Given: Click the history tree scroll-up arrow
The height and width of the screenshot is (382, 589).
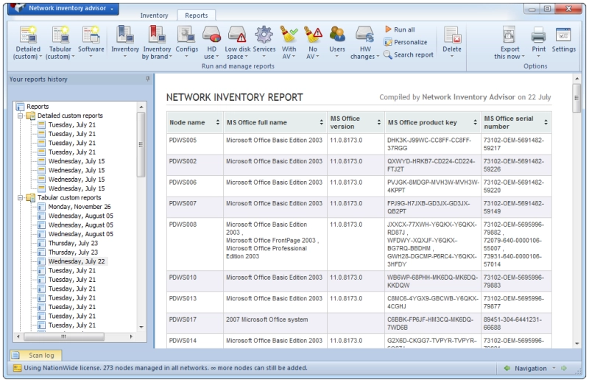Looking at the screenshot, I should (x=141, y=107).
